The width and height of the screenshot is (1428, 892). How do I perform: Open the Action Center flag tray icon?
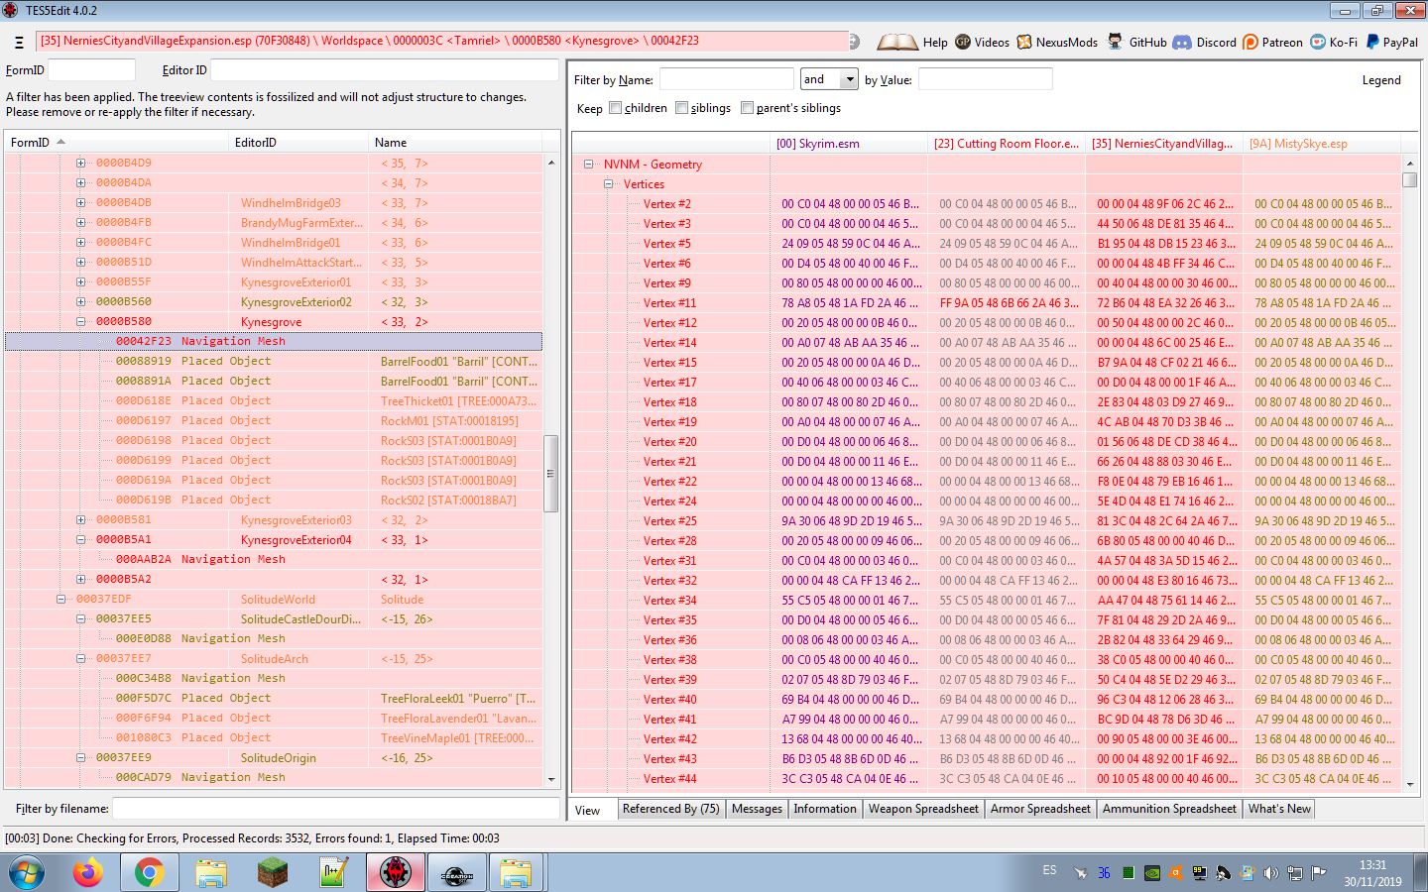pyautogui.click(x=1319, y=873)
